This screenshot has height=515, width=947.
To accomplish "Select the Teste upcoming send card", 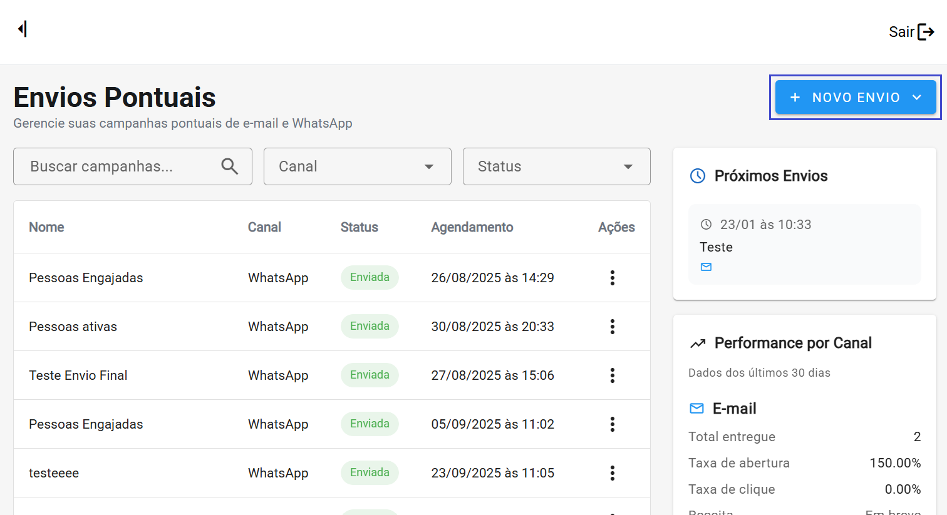I will point(804,245).
